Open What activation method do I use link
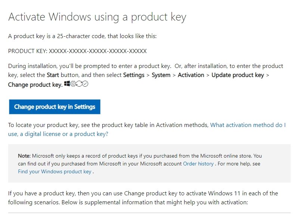 click(147, 129)
